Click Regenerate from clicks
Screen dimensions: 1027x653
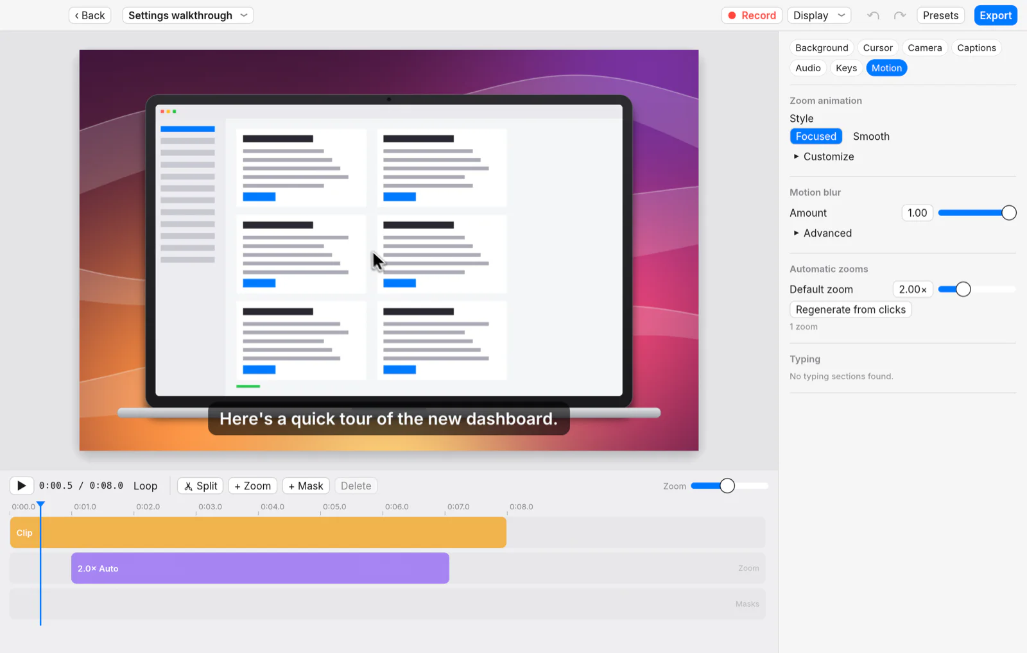click(x=850, y=309)
